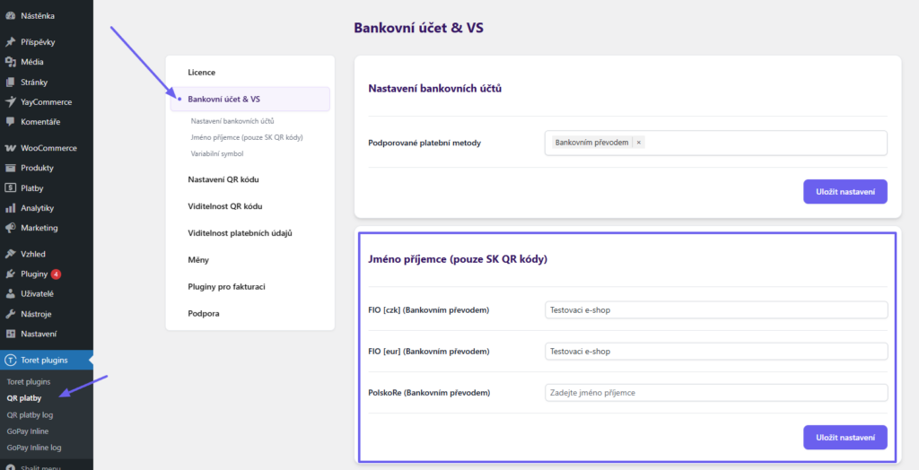Click the Marketing megaphone icon
This screenshot has width=919, height=470.
pos(10,228)
